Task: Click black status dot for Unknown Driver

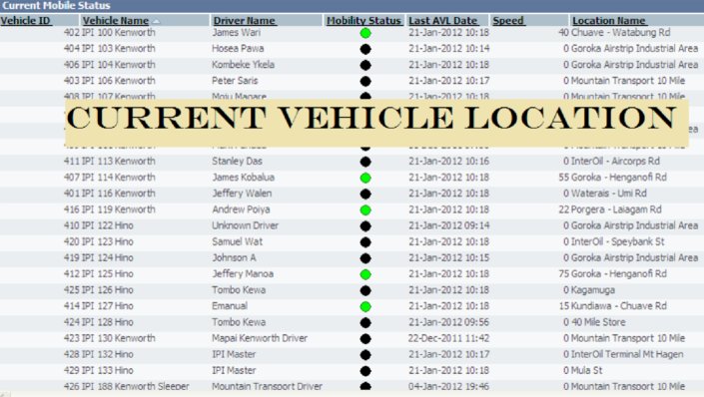Action: pyautogui.click(x=365, y=226)
